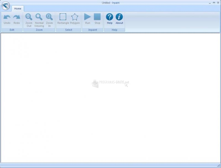Click the Zoom In magnifier
Screen dimensions: 221x168
49,17
